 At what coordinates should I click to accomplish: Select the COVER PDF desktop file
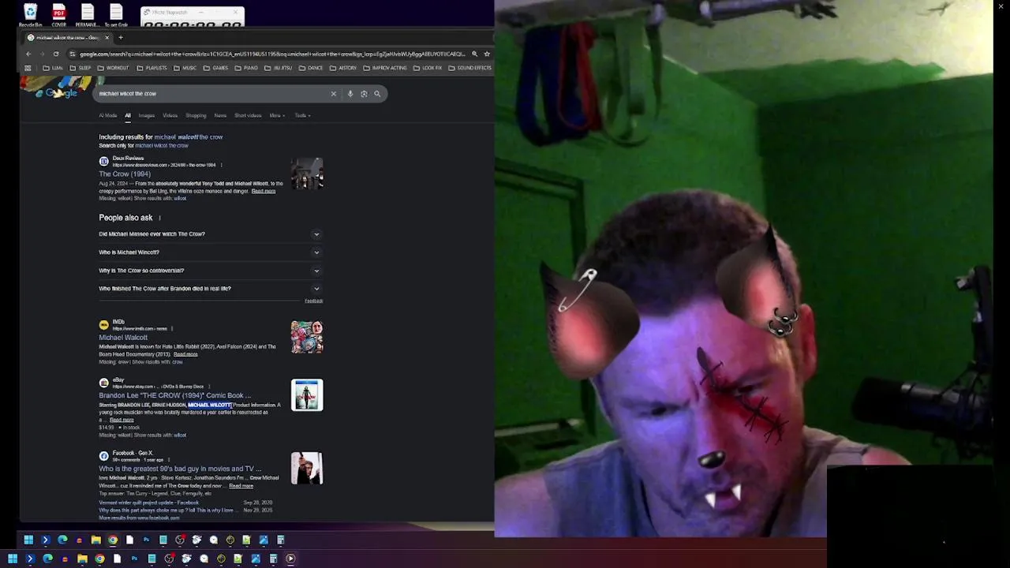[x=58, y=15]
